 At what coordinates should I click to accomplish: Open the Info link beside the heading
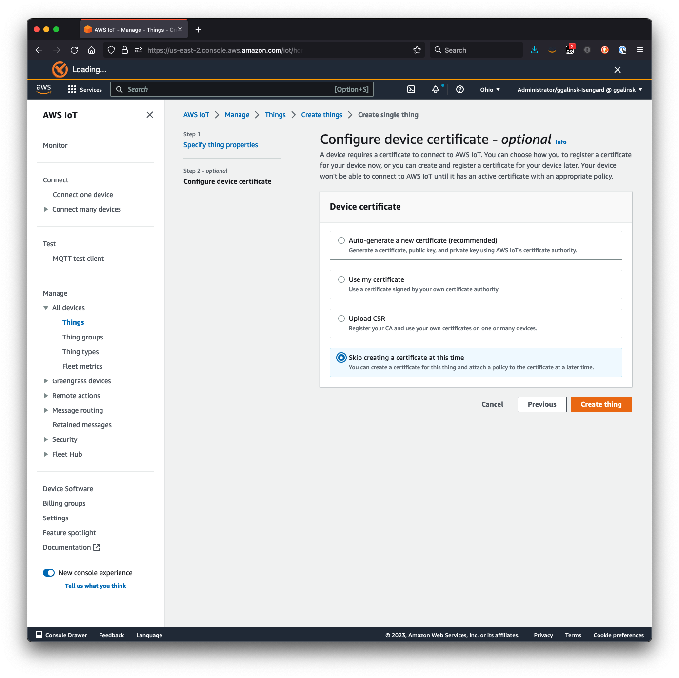pos(561,142)
